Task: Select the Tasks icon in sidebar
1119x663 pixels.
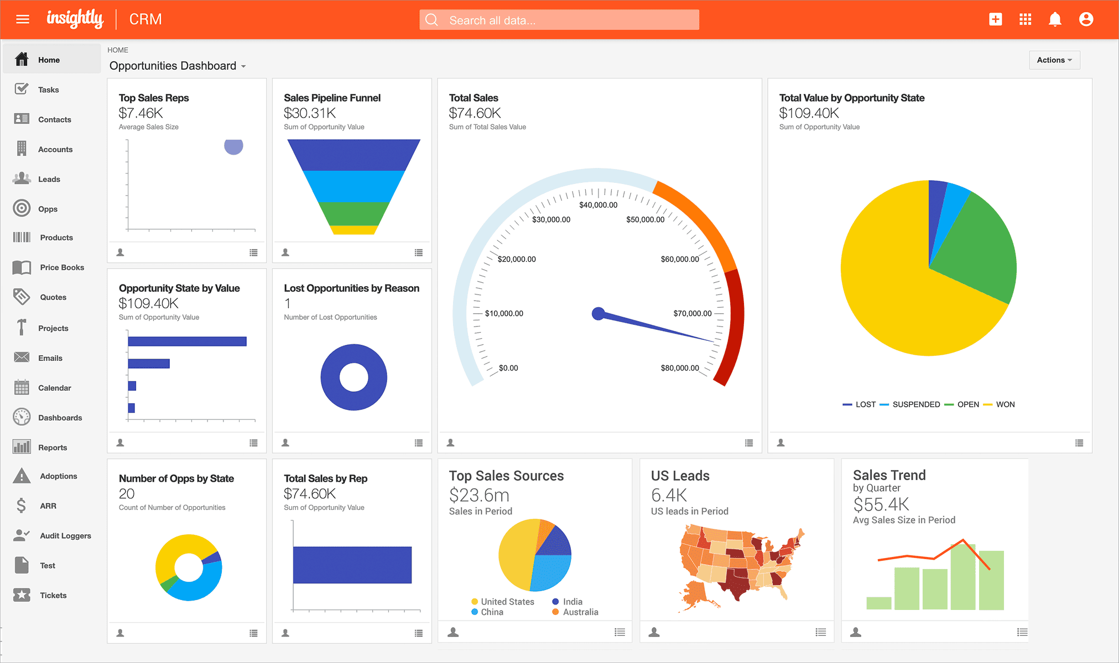Action: point(22,89)
